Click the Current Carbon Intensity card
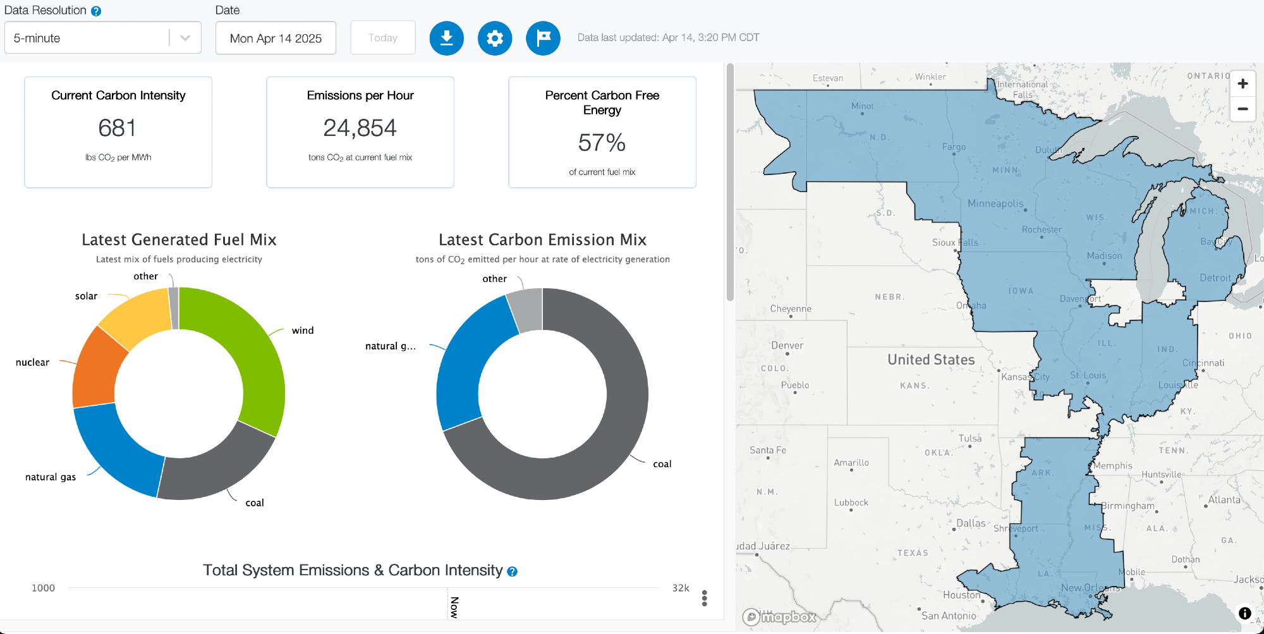 [x=118, y=132]
